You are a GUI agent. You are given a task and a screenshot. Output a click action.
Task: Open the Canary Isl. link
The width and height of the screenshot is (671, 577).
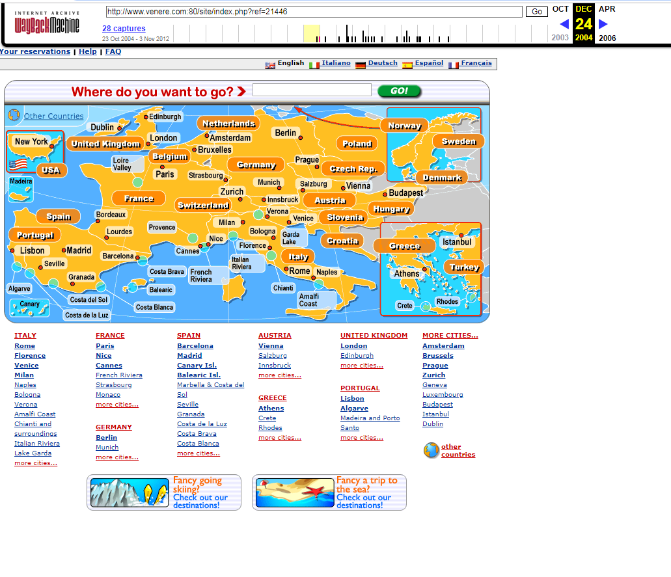[197, 366]
